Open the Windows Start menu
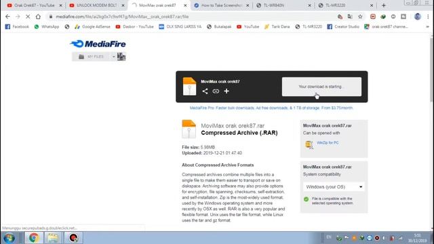 9,238
